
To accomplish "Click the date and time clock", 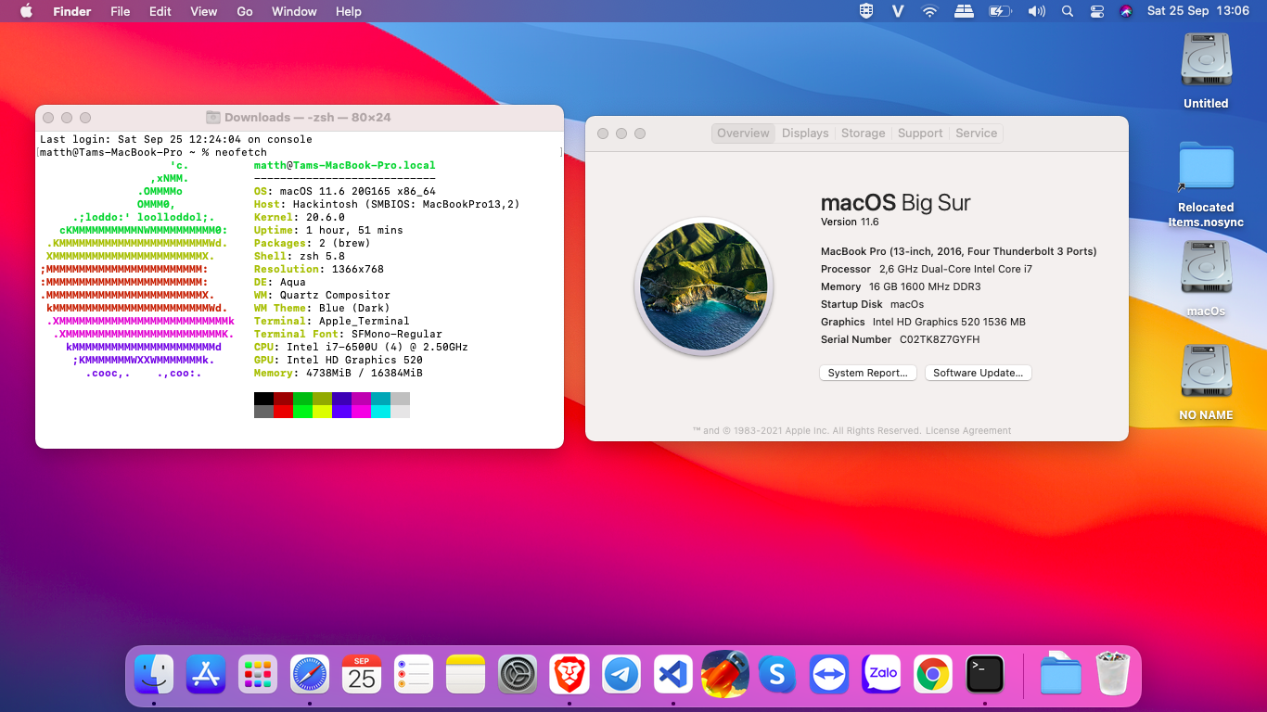I will click(x=1198, y=11).
